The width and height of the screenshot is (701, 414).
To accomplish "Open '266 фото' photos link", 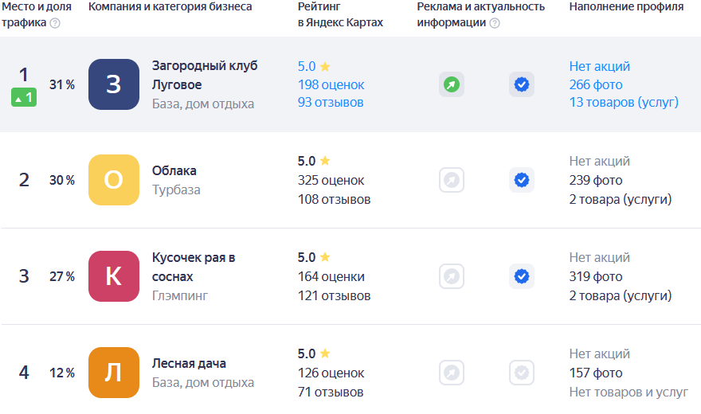I will coord(596,84).
